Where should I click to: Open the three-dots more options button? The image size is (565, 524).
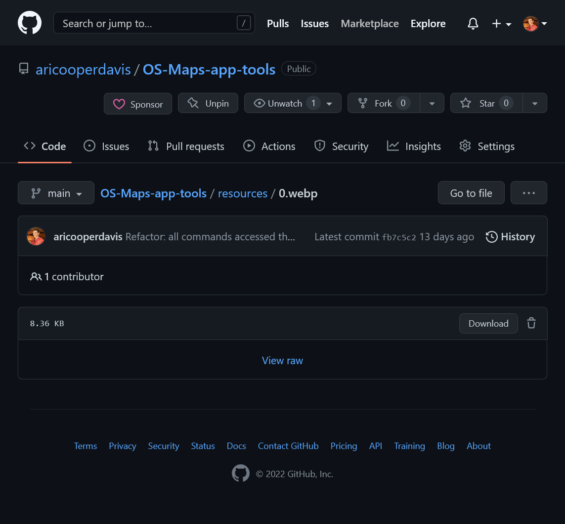click(528, 193)
